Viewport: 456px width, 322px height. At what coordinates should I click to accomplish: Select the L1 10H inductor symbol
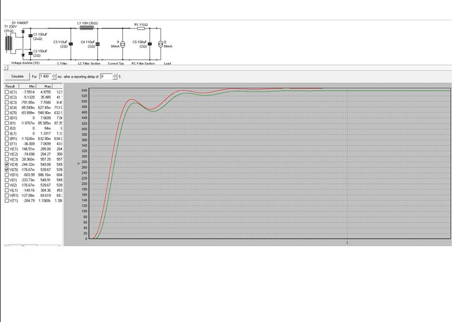(87, 28)
